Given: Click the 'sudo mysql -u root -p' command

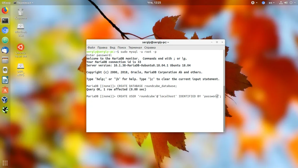Looking at the screenshot, I should point(138,52).
